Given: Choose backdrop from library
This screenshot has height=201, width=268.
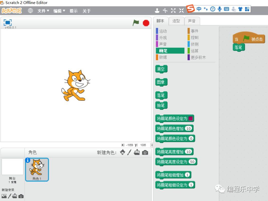Looking at the screenshot, I should 4,196.
